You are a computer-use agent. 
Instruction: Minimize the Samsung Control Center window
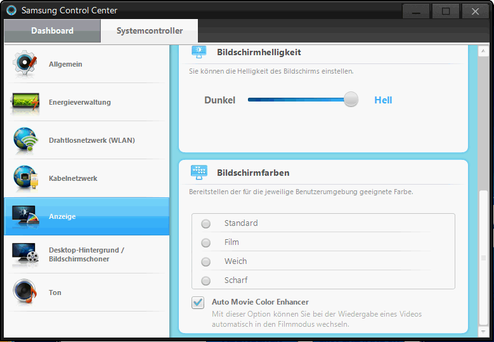(416, 11)
